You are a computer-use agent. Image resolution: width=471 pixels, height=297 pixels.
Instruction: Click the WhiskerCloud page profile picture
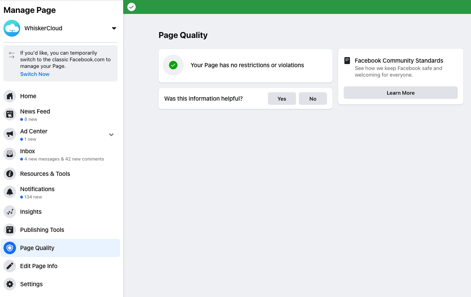pyautogui.click(x=12, y=28)
